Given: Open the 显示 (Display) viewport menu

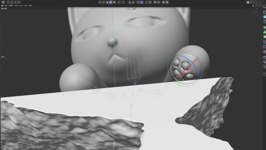Looking at the screenshot, I should click(16, 6).
